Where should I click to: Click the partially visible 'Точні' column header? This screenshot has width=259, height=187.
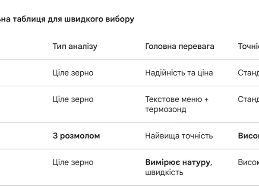(249, 46)
